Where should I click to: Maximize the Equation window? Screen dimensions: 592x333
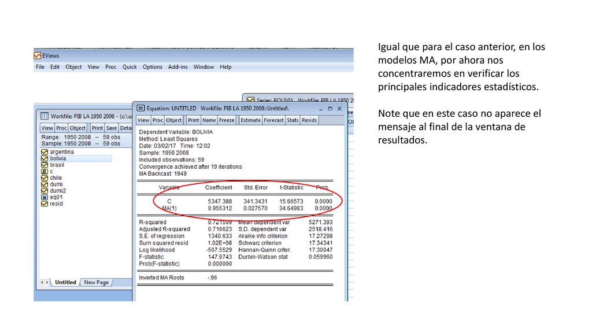(330, 109)
